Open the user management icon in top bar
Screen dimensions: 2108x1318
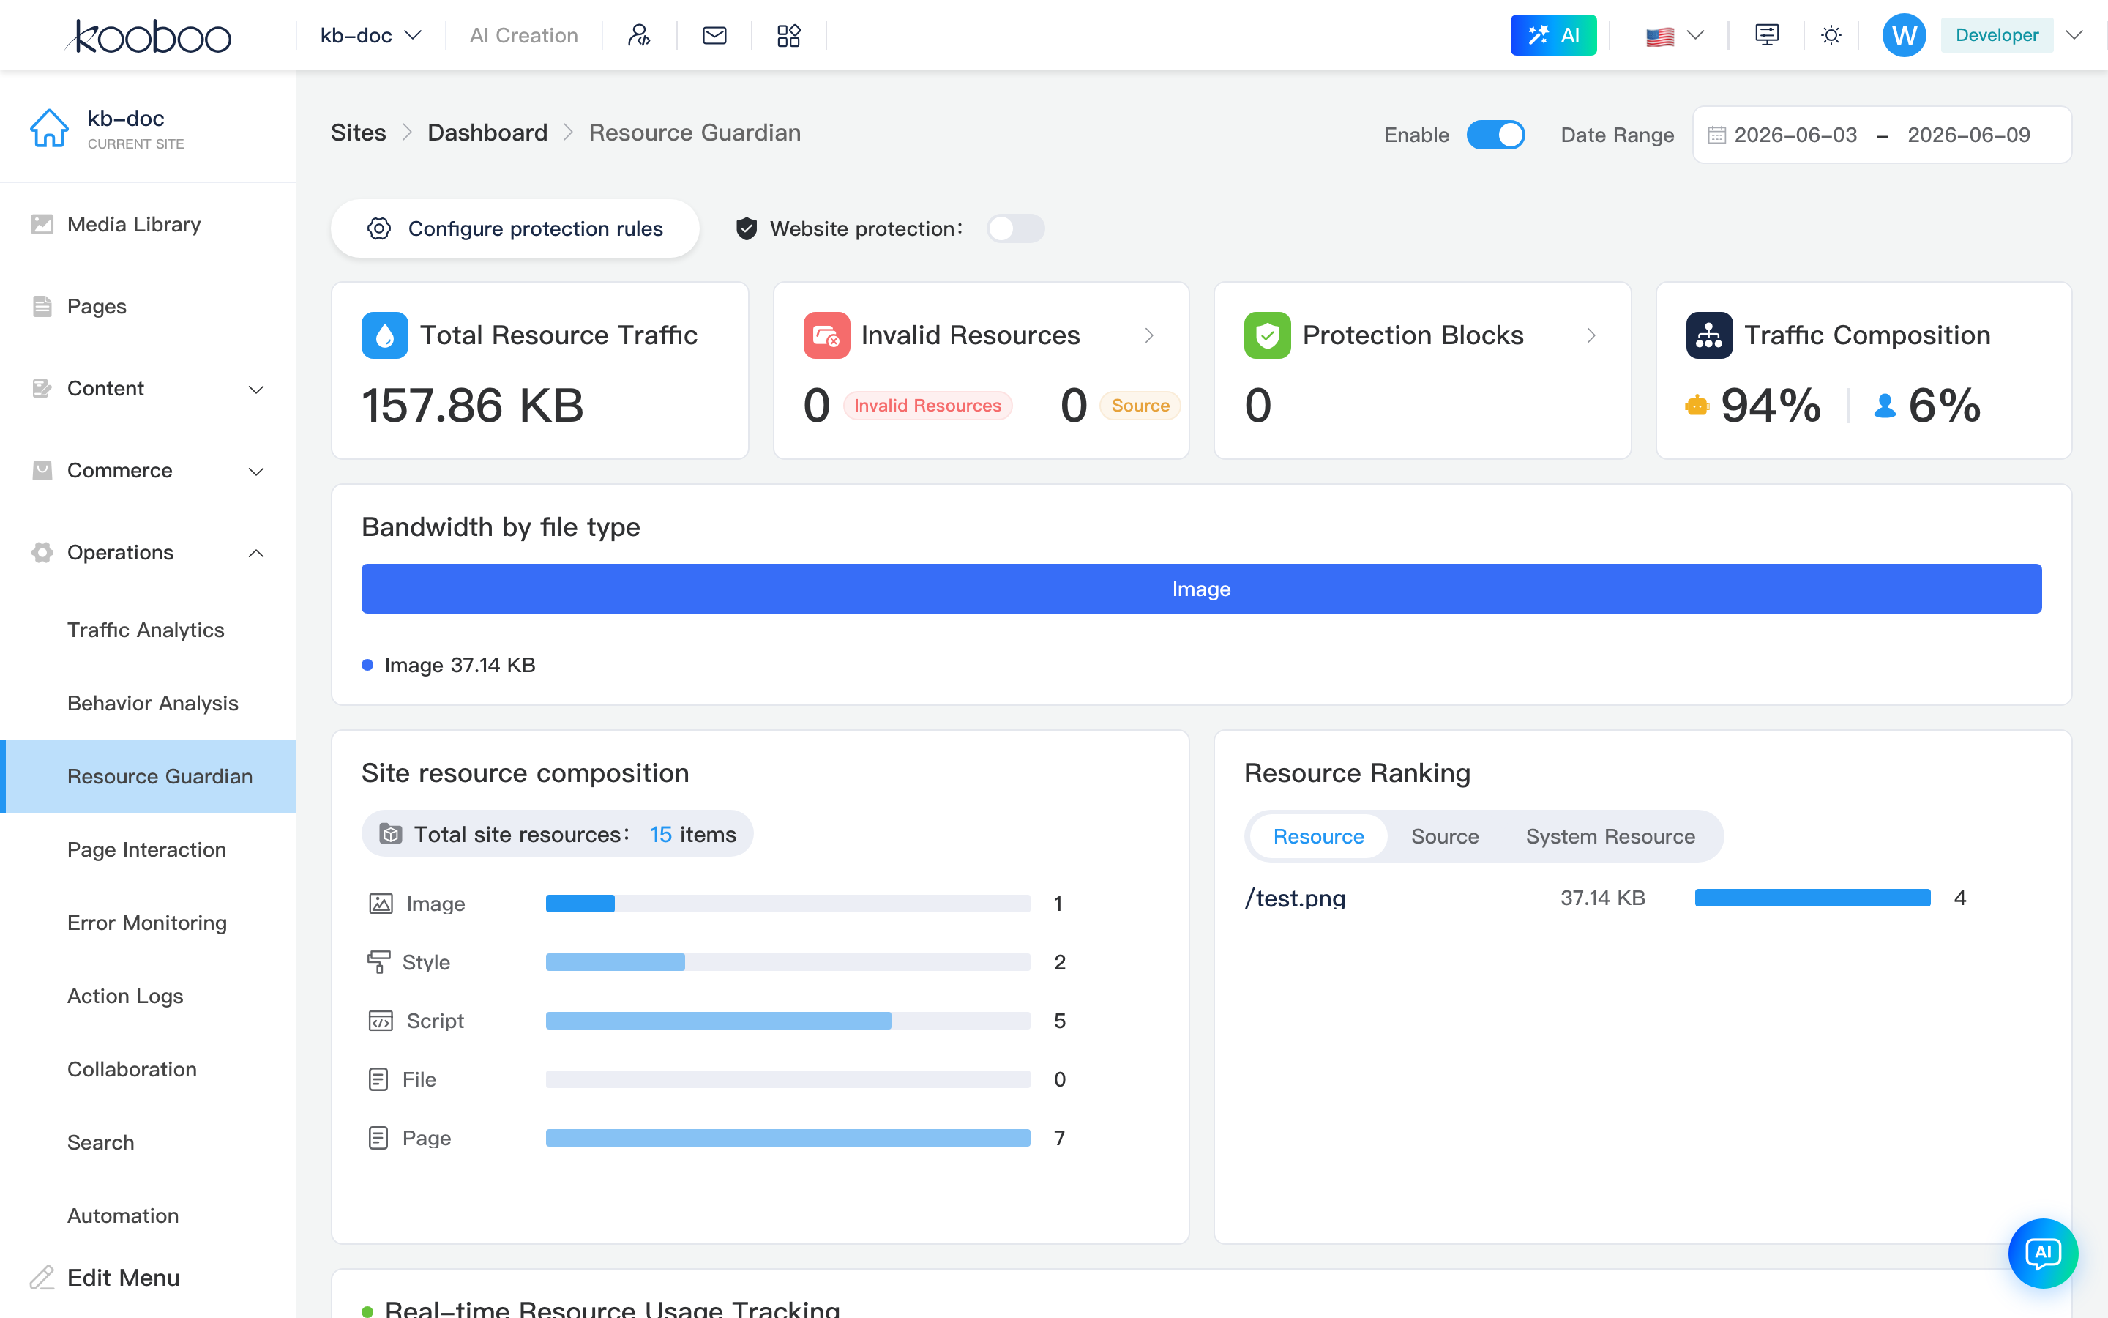(640, 36)
